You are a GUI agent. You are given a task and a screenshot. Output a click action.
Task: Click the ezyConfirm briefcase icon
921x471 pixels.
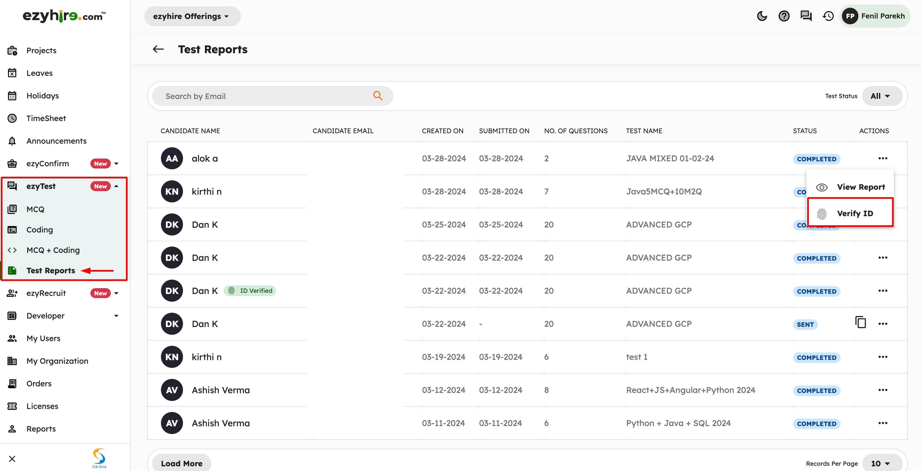(12, 164)
